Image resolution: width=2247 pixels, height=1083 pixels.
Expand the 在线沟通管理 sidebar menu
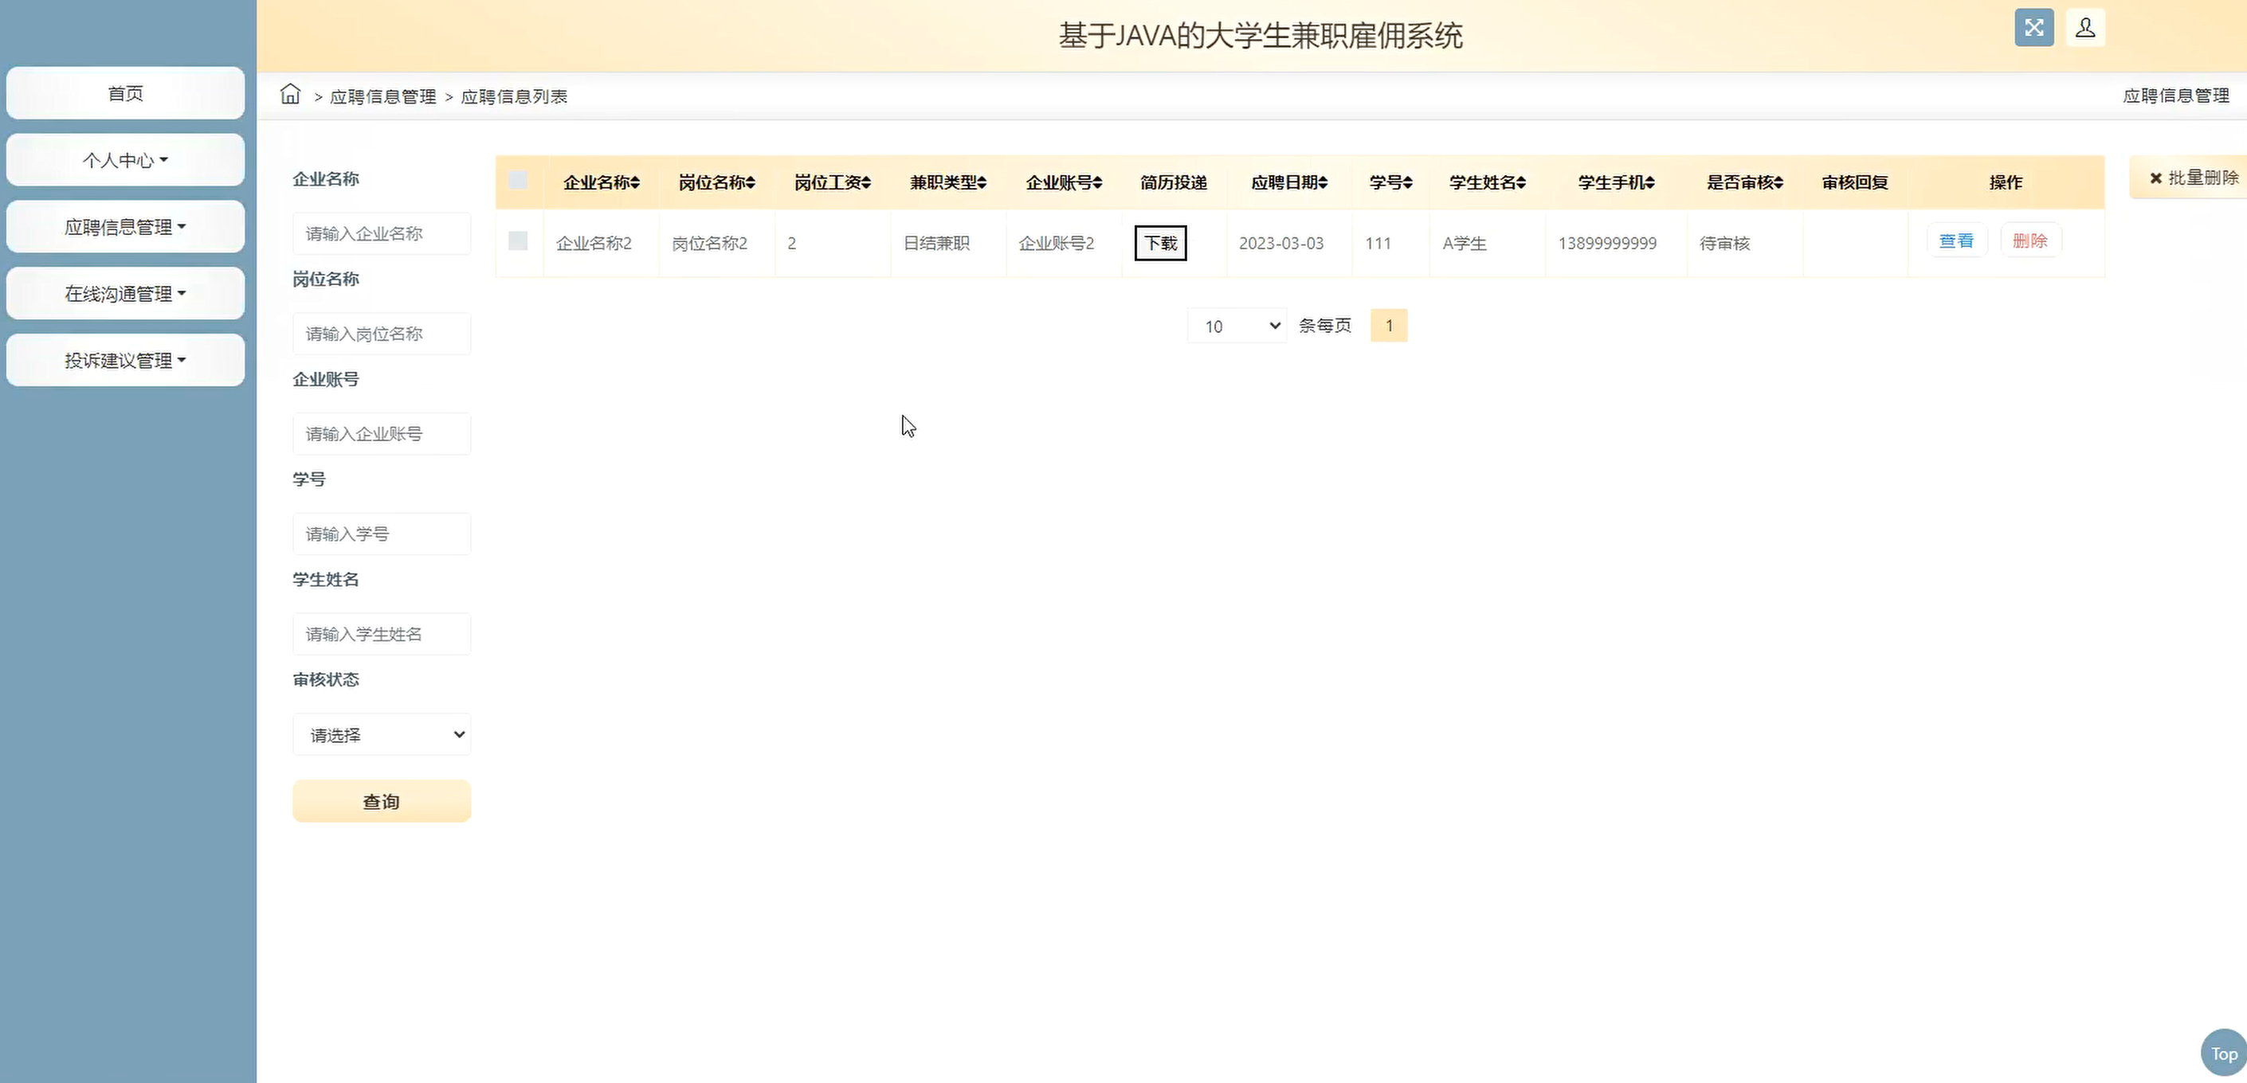tap(126, 293)
